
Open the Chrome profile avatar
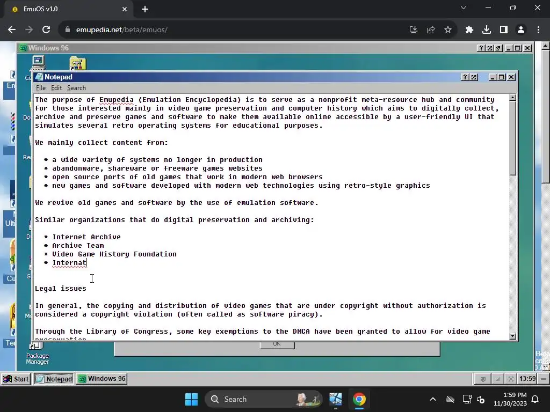click(521, 30)
